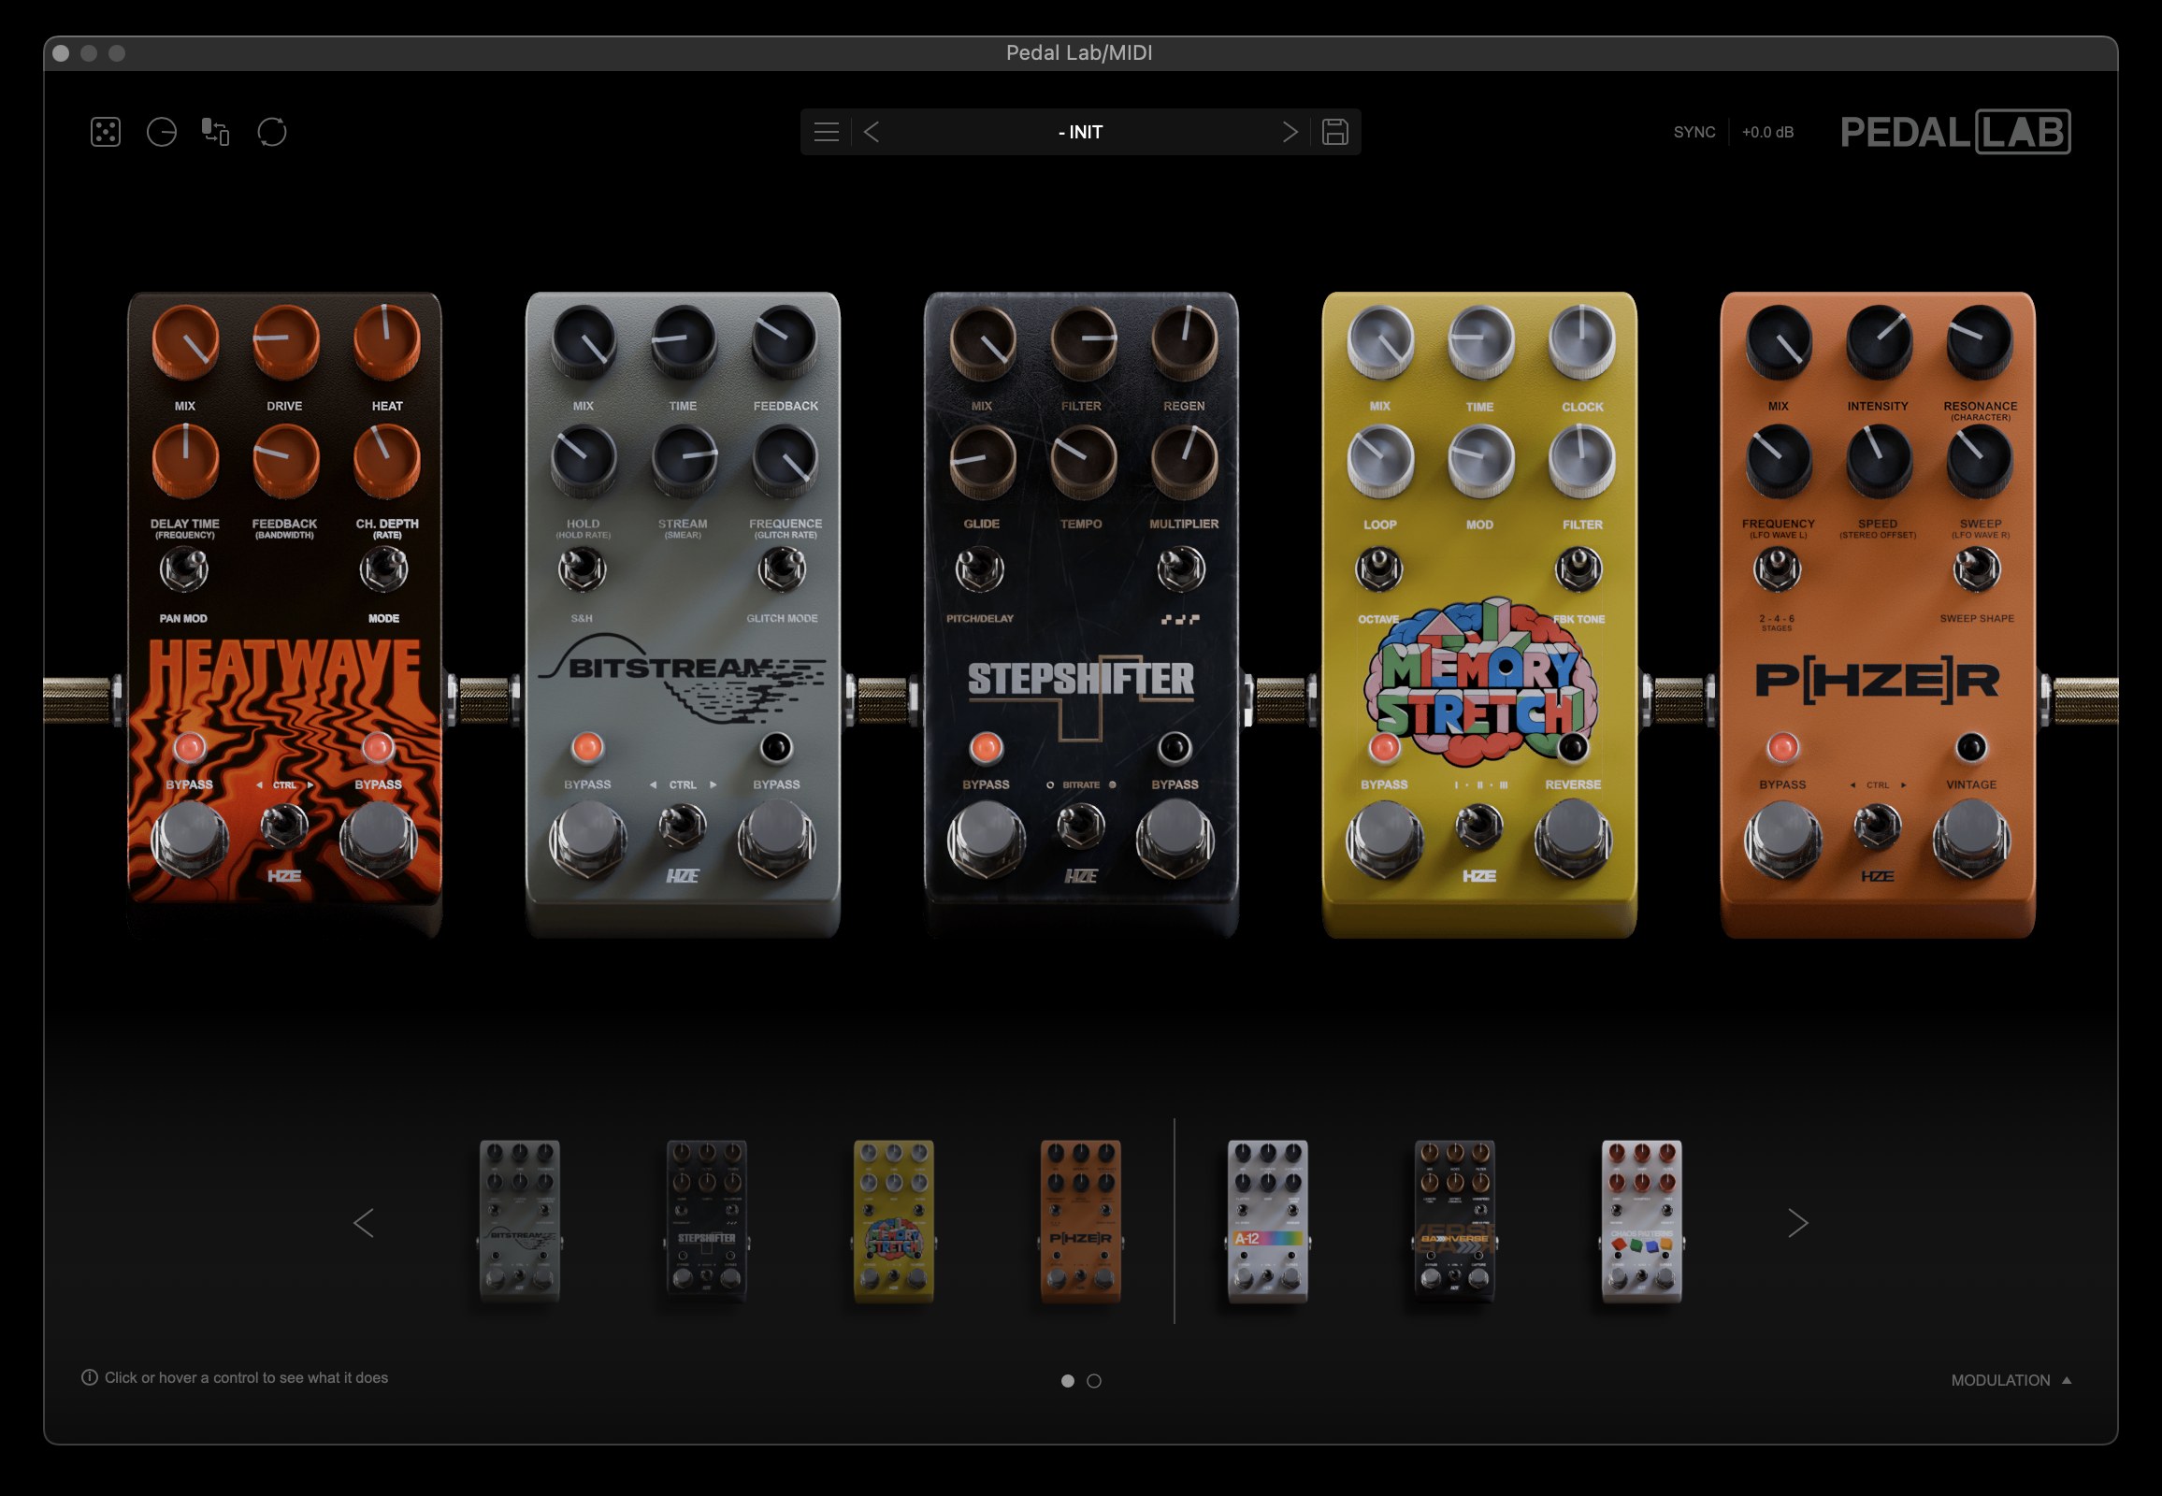This screenshot has height=1496, width=2162.
Task: Click Bitstream left BYPASS footswitch
Action: pos(588,839)
